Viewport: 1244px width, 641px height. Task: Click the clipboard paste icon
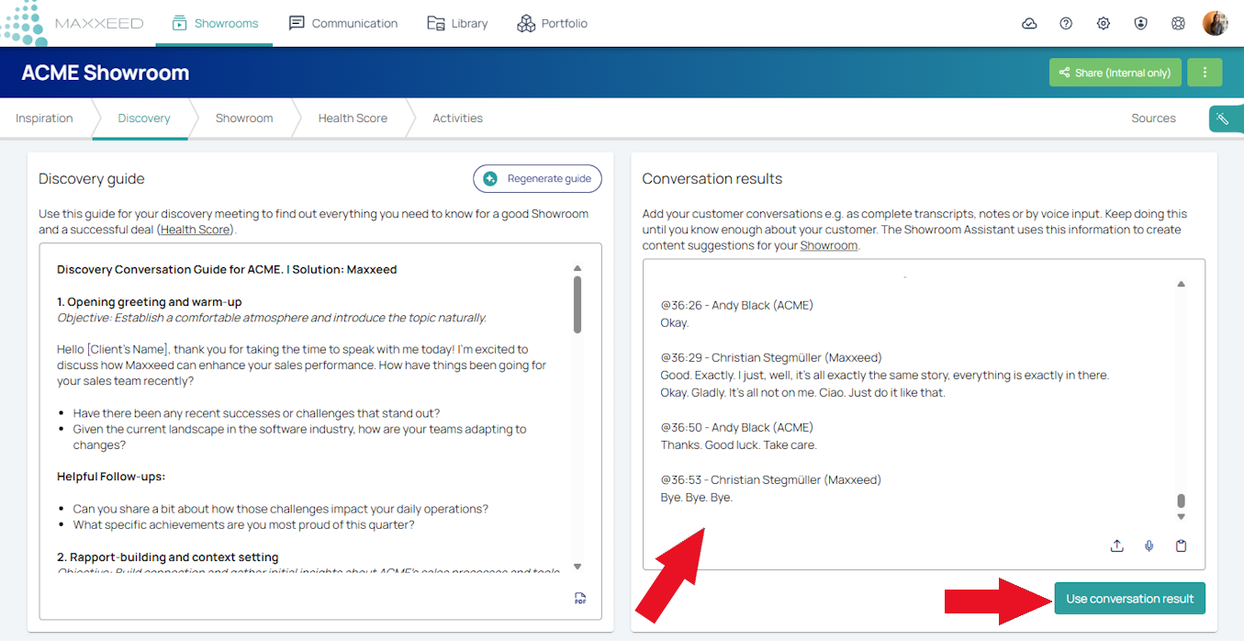click(x=1182, y=546)
